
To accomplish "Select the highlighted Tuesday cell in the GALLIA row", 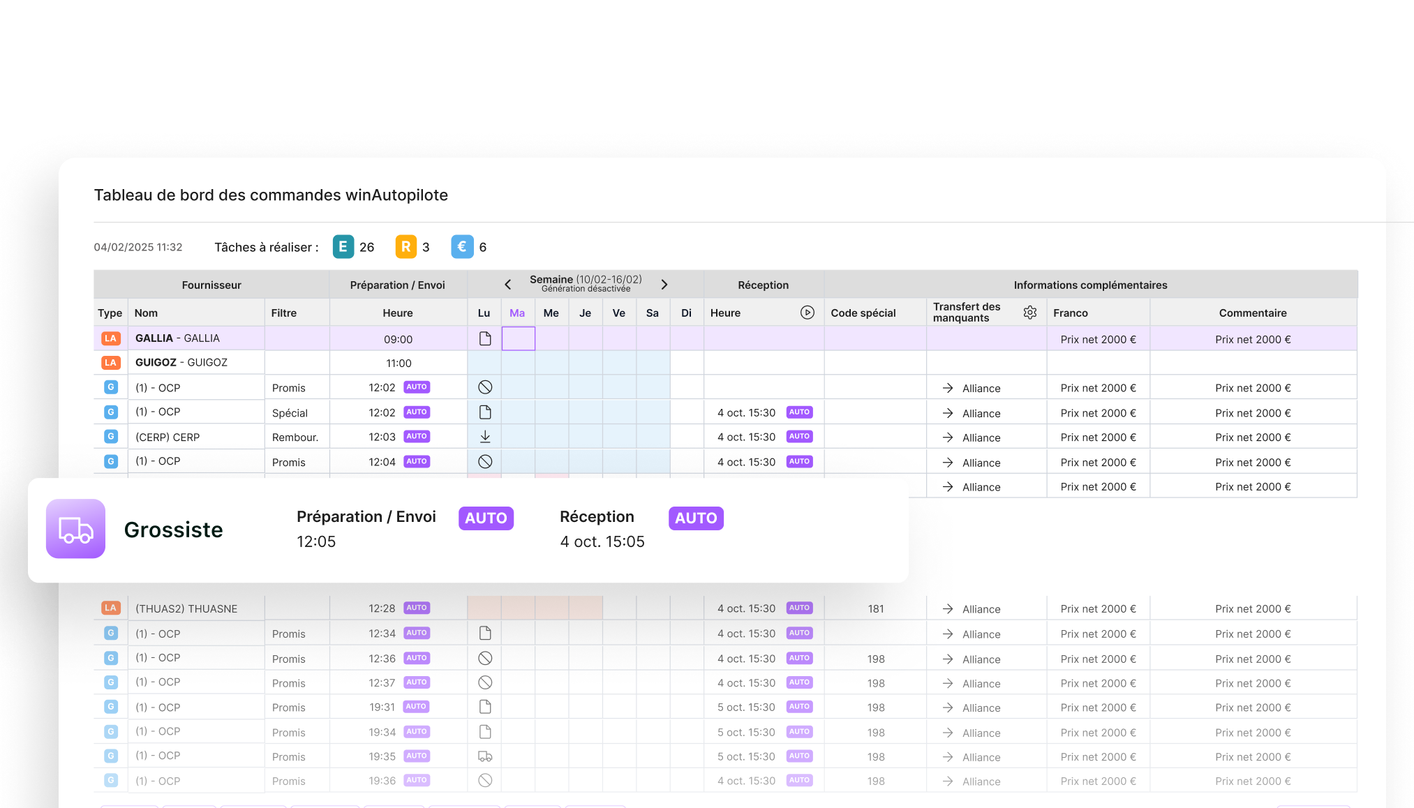I will point(518,339).
